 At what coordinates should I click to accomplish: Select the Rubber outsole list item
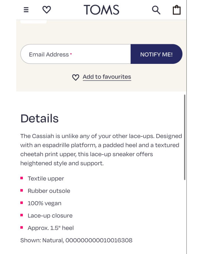tap(49, 191)
